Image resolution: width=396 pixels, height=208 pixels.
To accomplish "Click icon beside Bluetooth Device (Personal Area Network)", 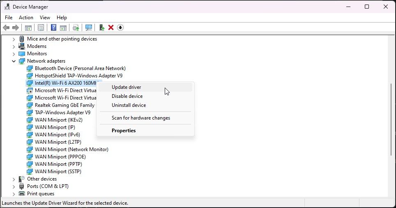I will tap(30, 68).
